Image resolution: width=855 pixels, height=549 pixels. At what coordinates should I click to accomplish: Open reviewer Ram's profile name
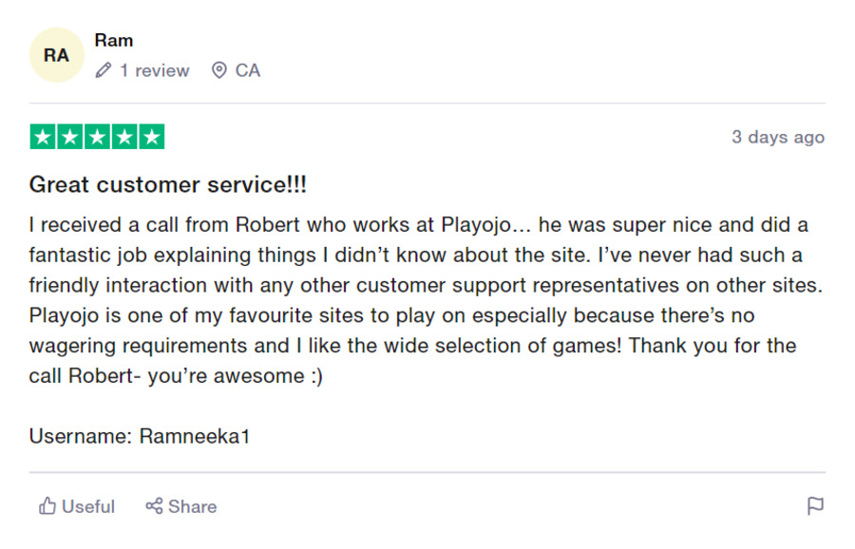(114, 40)
